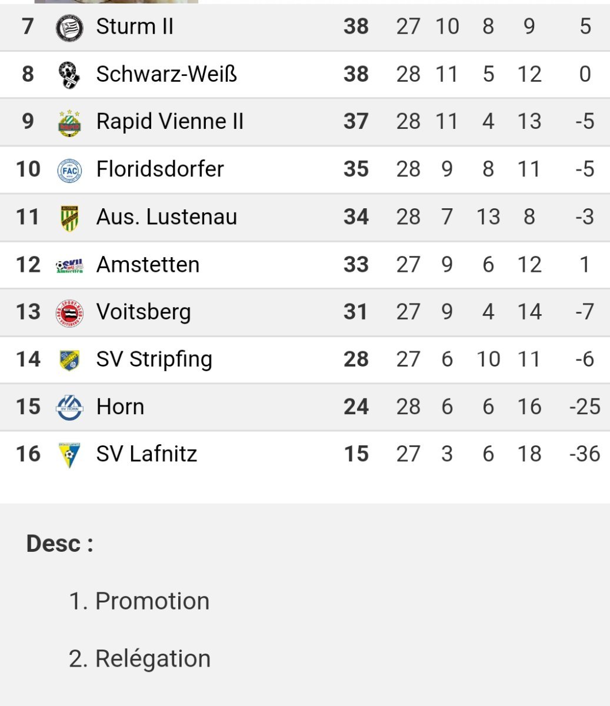Select the Voitsberg standings row
Screen dimensions: 610x706
tap(305, 312)
